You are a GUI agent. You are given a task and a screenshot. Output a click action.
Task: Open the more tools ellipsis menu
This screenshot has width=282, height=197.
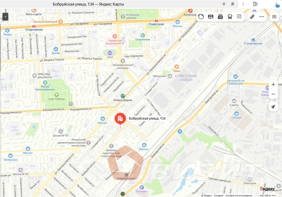tap(262, 17)
